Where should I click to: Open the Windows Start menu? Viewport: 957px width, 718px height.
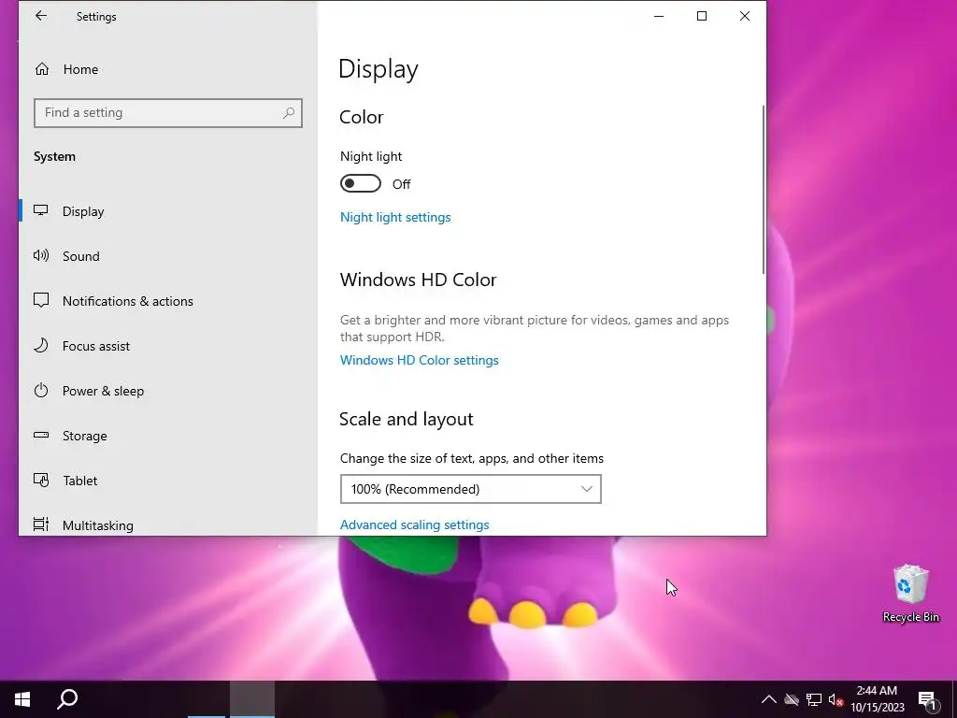pos(22,699)
